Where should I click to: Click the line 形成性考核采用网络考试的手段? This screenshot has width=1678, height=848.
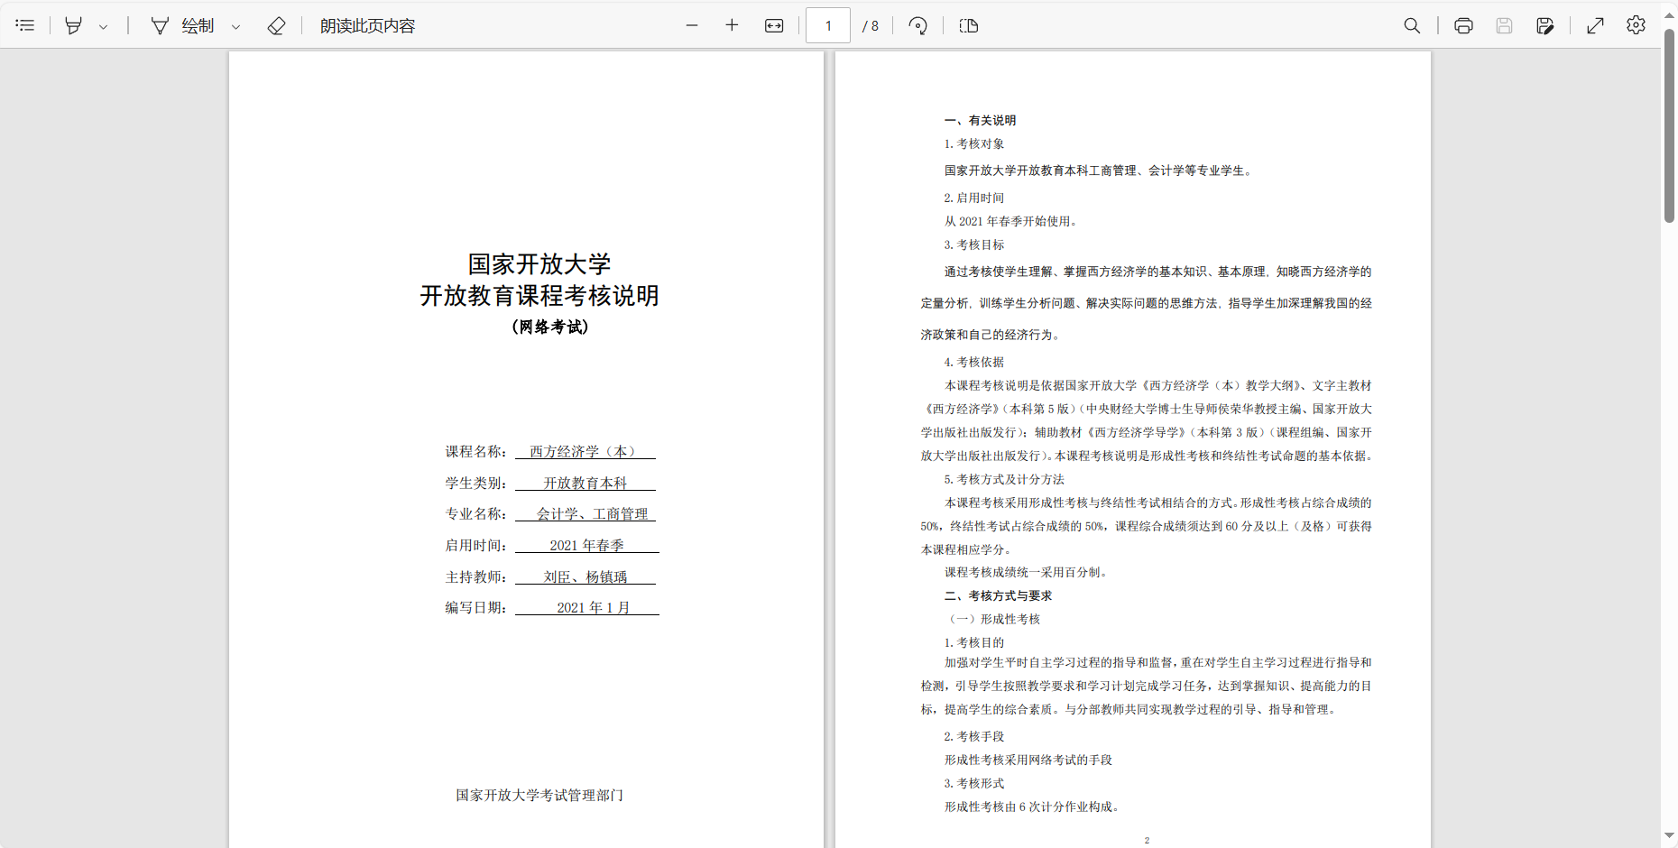pos(1028,760)
